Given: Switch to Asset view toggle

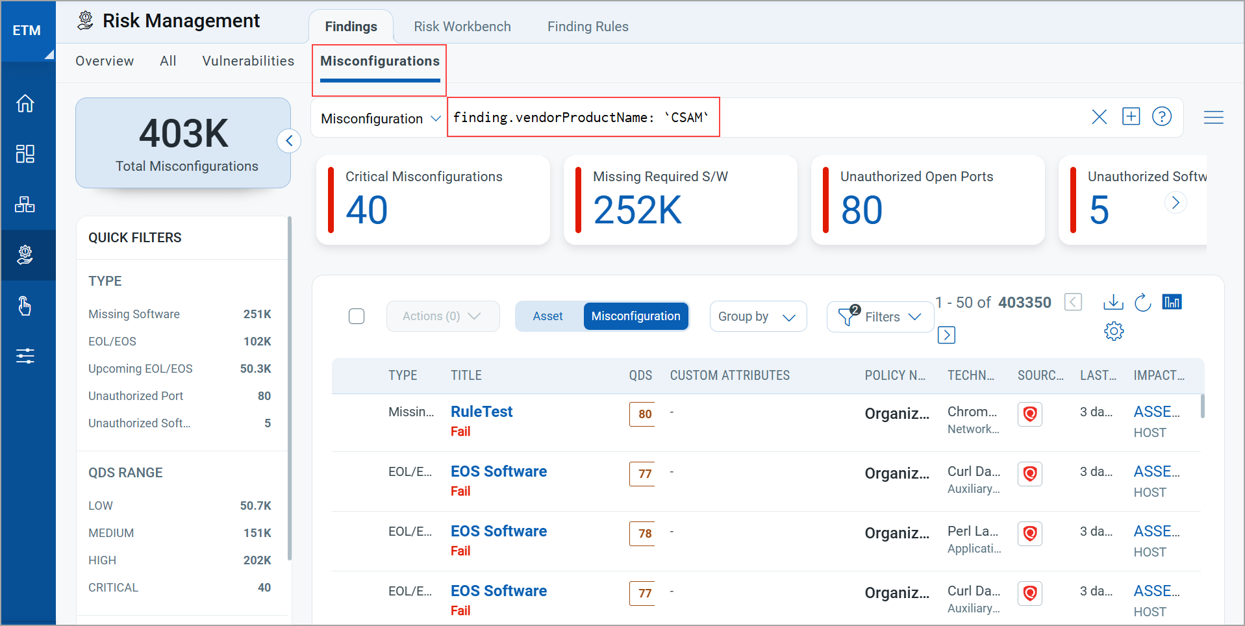Looking at the screenshot, I should tap(548, 316).
